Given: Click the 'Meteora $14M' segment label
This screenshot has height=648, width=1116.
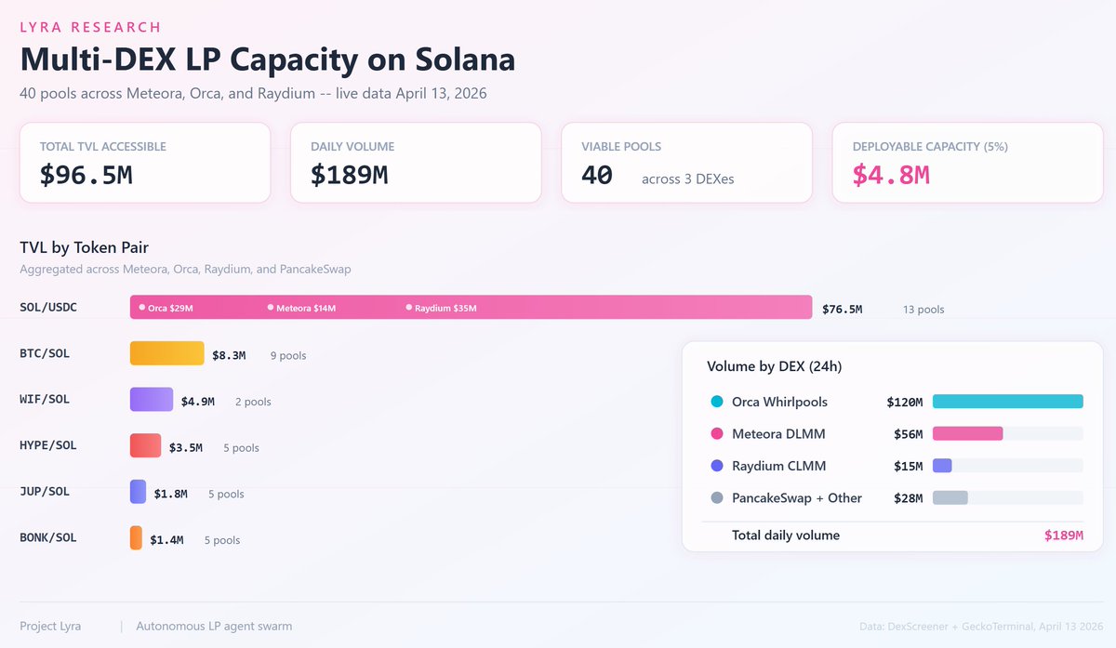Looking at the screenshot, I should pyautogui.click(x=306, y=308).
